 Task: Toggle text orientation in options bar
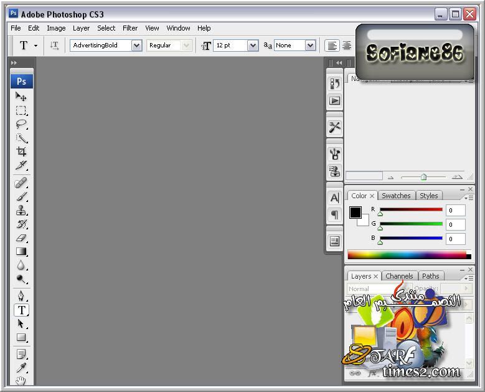point(54,45)
